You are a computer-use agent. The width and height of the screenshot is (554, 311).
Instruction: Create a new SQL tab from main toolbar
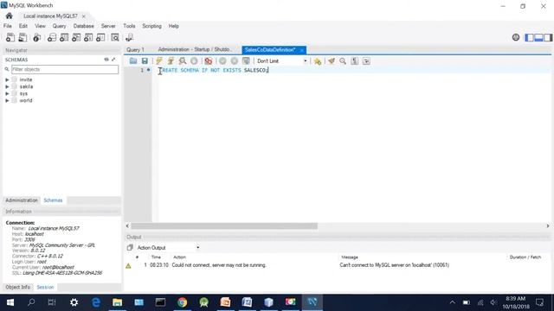coord(10,37)
